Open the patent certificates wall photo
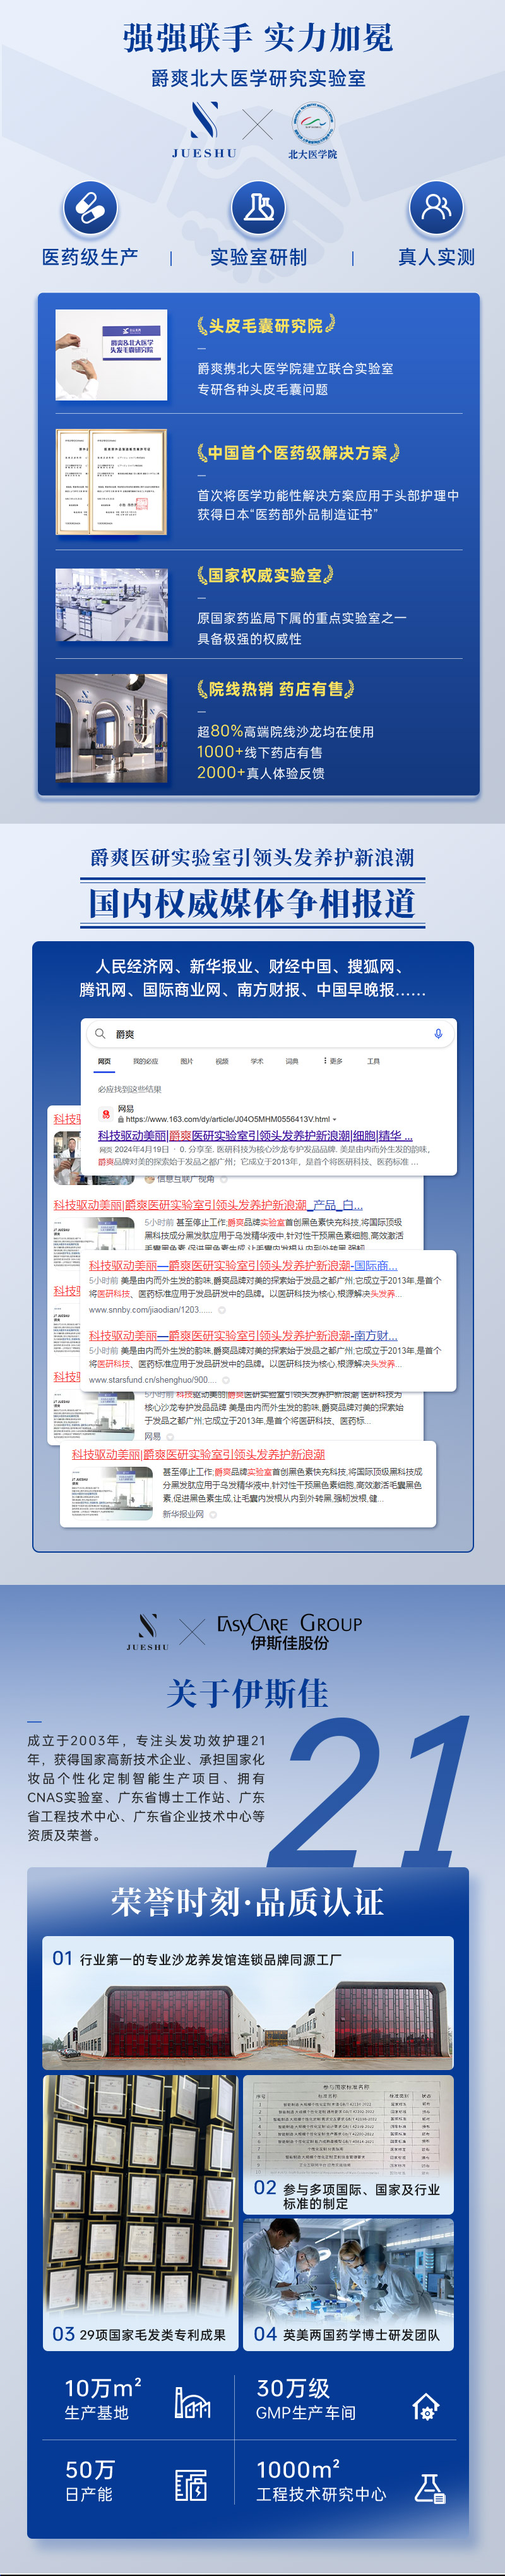 point(140,2196)
